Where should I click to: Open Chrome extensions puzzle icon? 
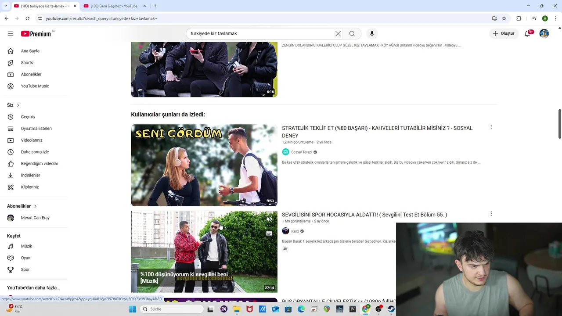(519, 18)
